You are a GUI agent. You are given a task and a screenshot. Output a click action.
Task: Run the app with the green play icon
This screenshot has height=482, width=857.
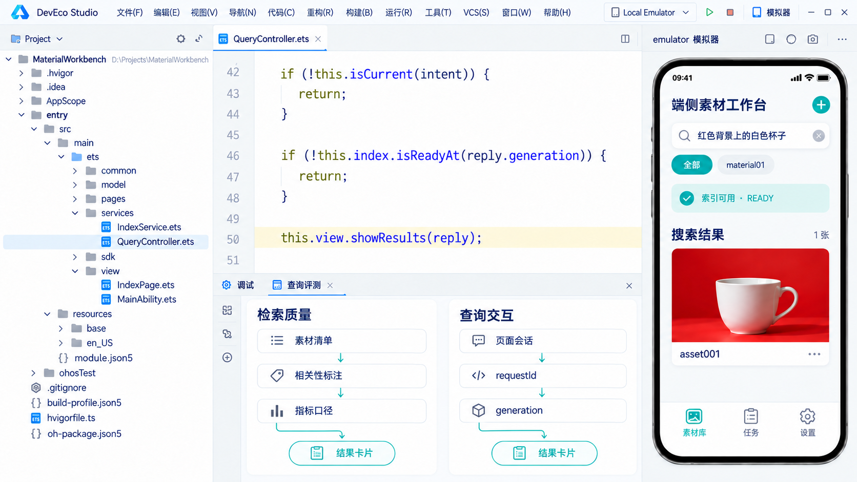(x=709, y=12)
